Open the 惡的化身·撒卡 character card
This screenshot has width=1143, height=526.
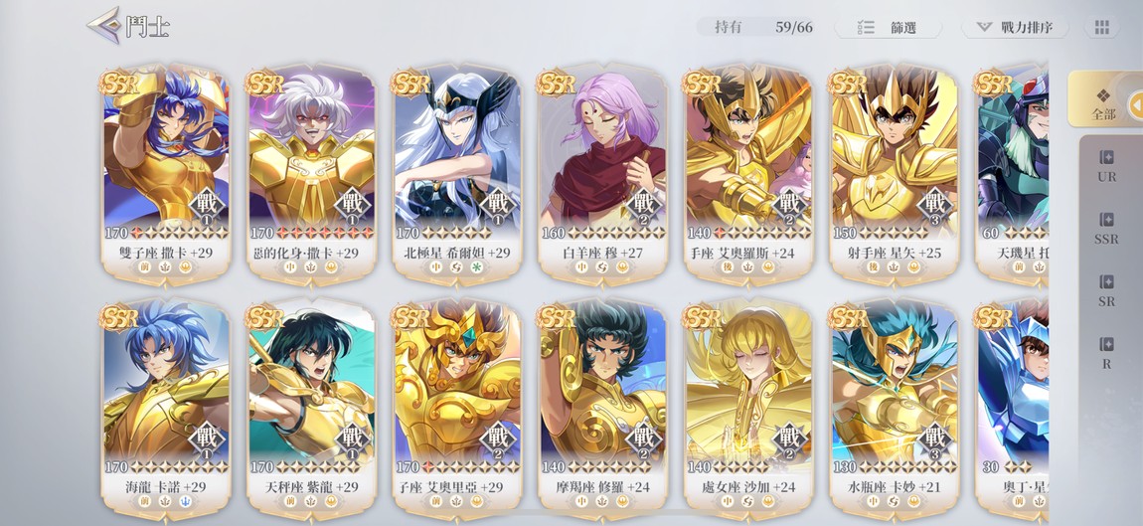[311, 174]
